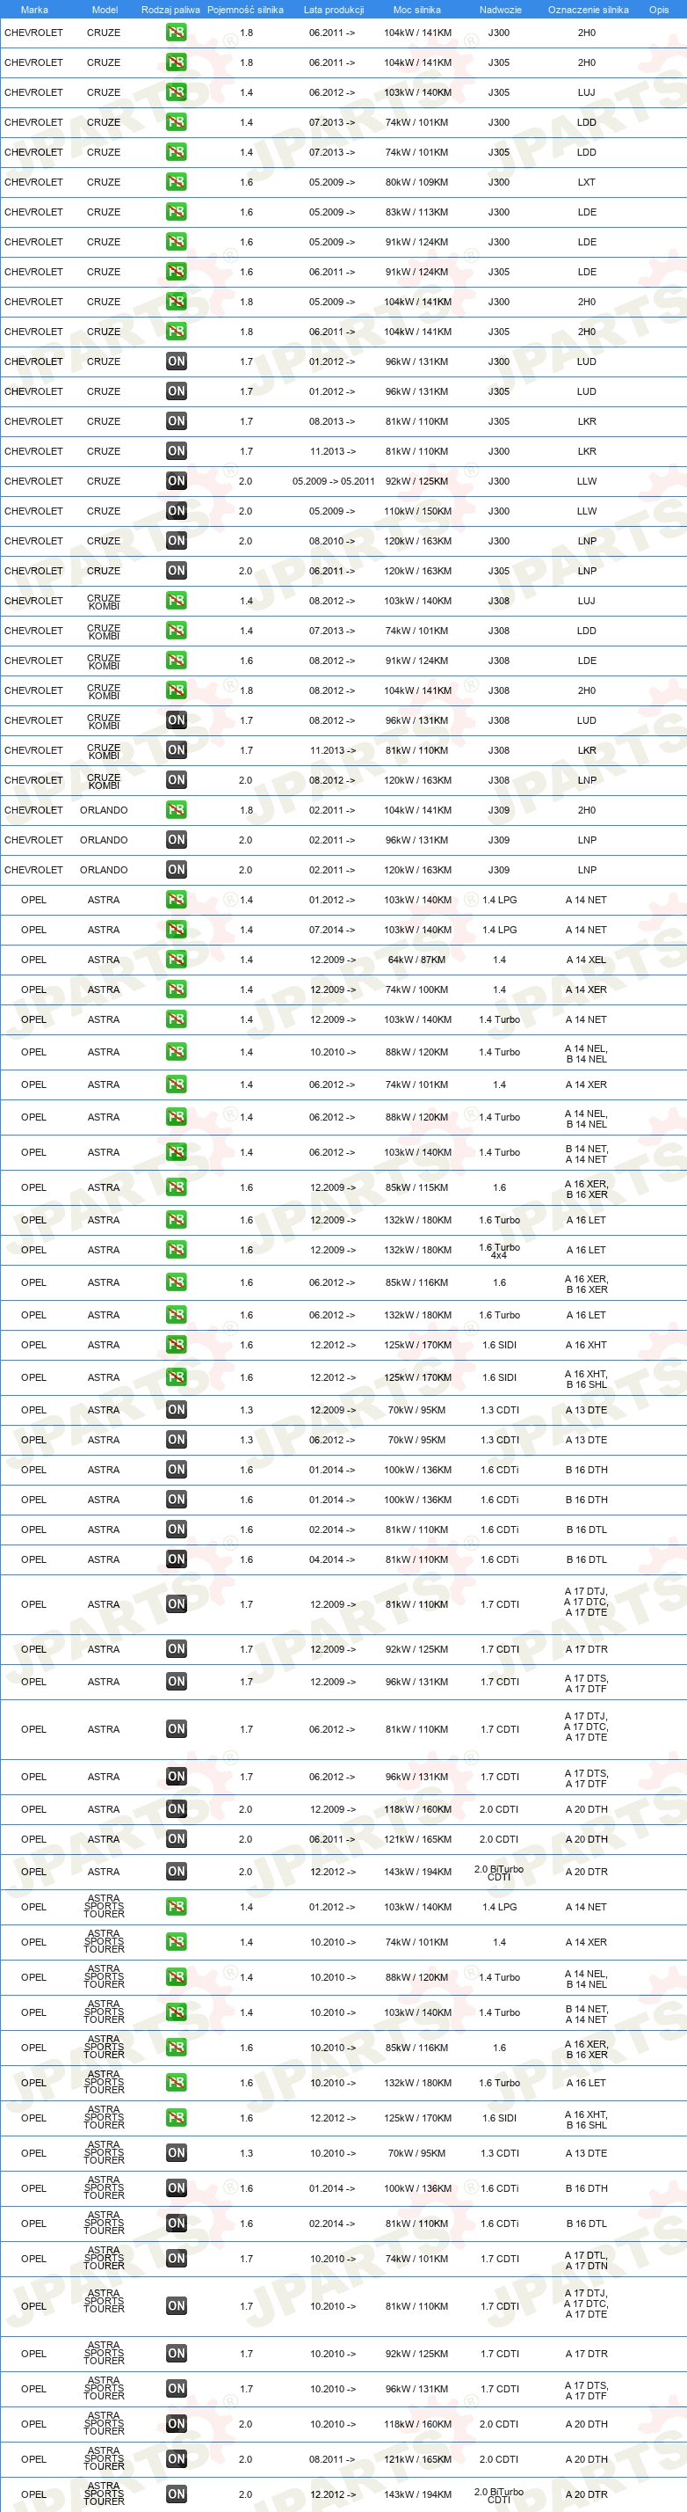Click the 64kW / 87KM power cell

pyautogui.click(x=417, y=960)
